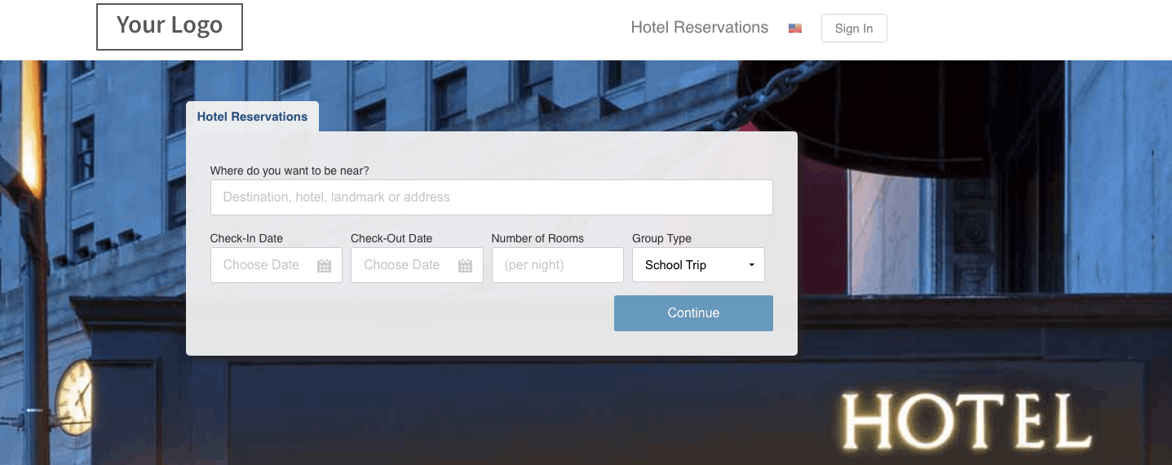Focus the Number of Rooms per night field
Image resolution: width=1172 pixels, height=465 pixels.
[558, 265]
